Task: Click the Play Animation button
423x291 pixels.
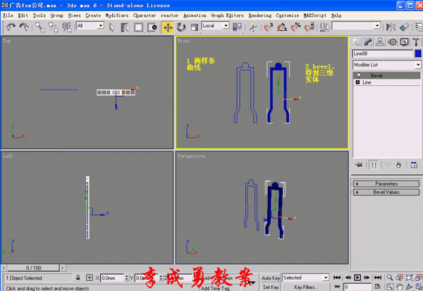Action: (x=357, y=277)
